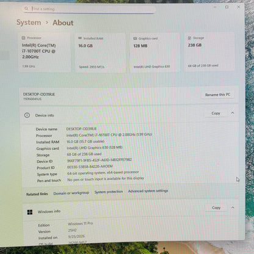Click Speed 2933 MT/s text
The image size is (254, 254).
(92, 67)
